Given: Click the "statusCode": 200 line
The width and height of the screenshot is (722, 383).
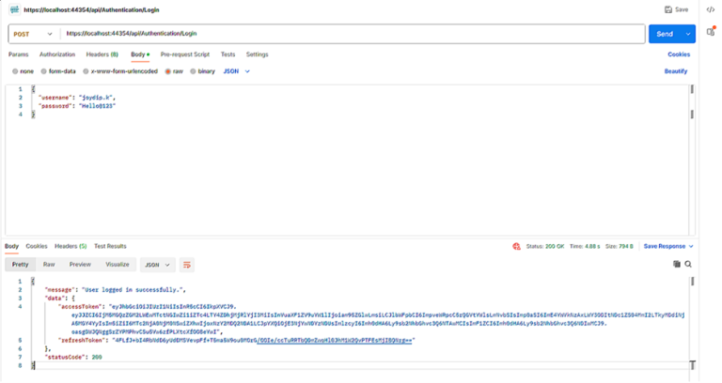Looking at the screenshot, I should (73, 358).
